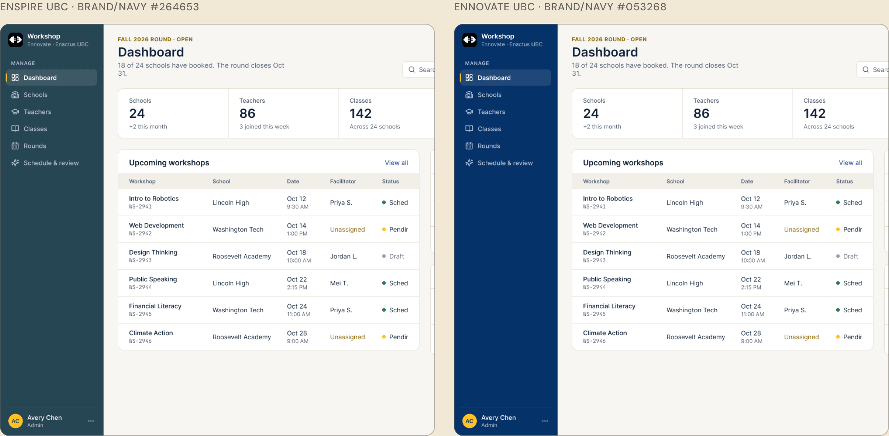The height and width of the screenshot is (436, 889).
Task: Open Schedule & review in the Enspire sidebar
Action: coord(52,163)
